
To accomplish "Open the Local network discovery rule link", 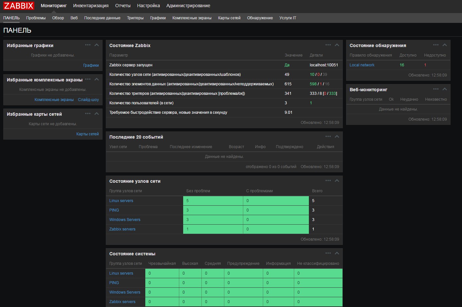I will click(x=362, y=65).
